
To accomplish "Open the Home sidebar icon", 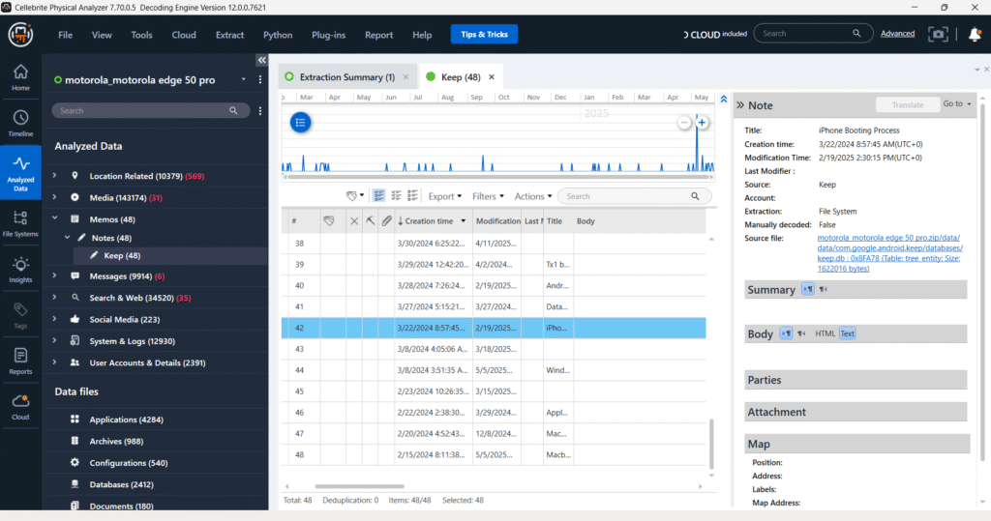I will click(x=20, y=77).
